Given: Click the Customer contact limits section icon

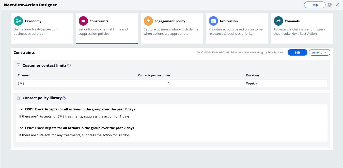Looking at the screenshot, I should [x=18, y=65].
